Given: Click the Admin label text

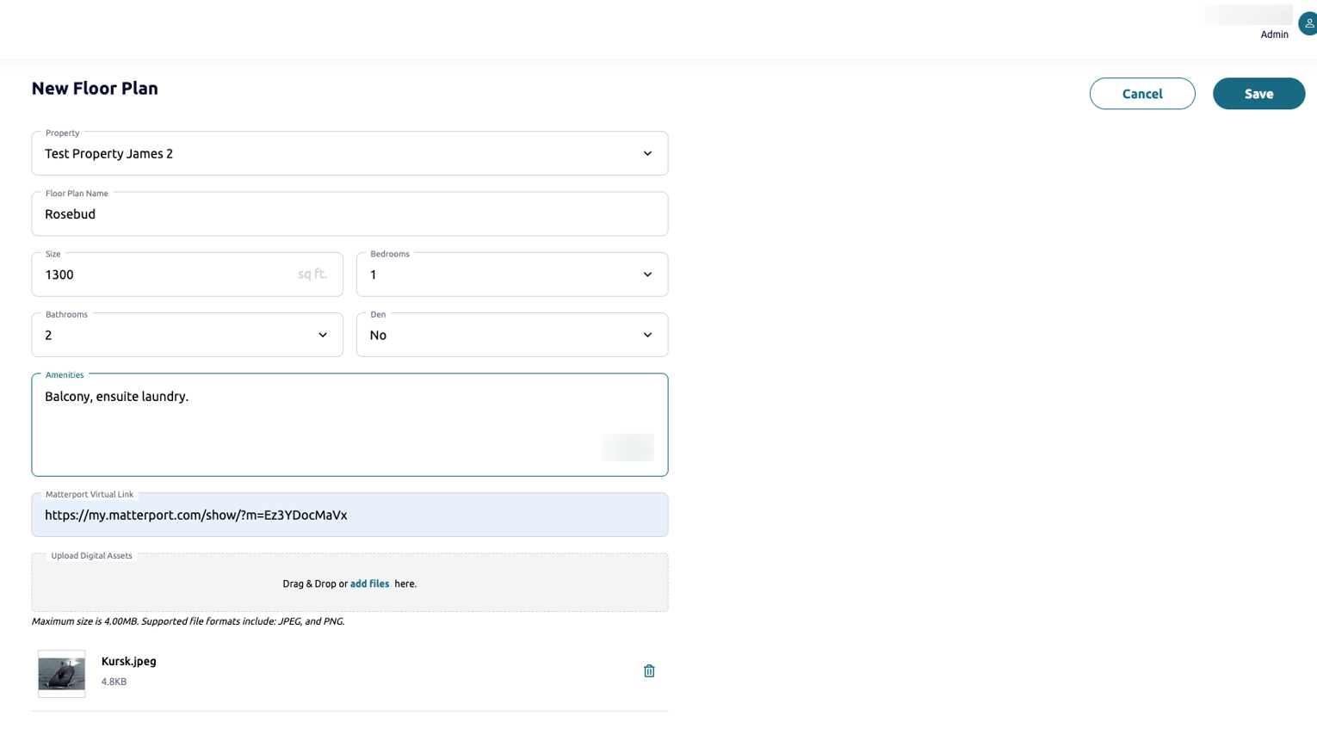Looking at the screenshot, I should 1274,34.
